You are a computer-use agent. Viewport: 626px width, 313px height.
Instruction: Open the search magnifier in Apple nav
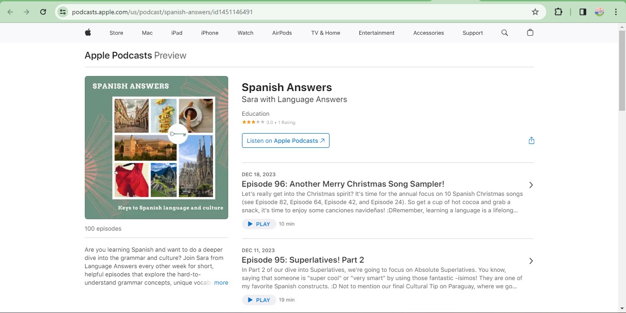tap(505, 32)
